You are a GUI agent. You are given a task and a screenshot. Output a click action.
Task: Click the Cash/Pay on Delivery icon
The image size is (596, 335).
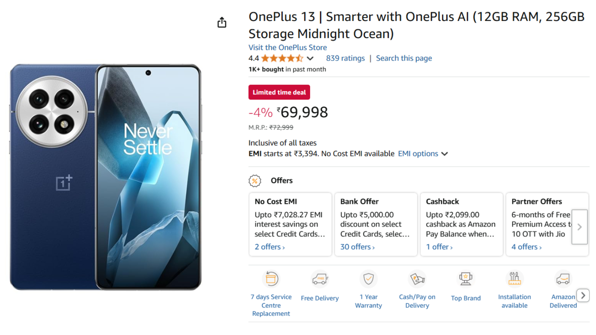(417, 279)
